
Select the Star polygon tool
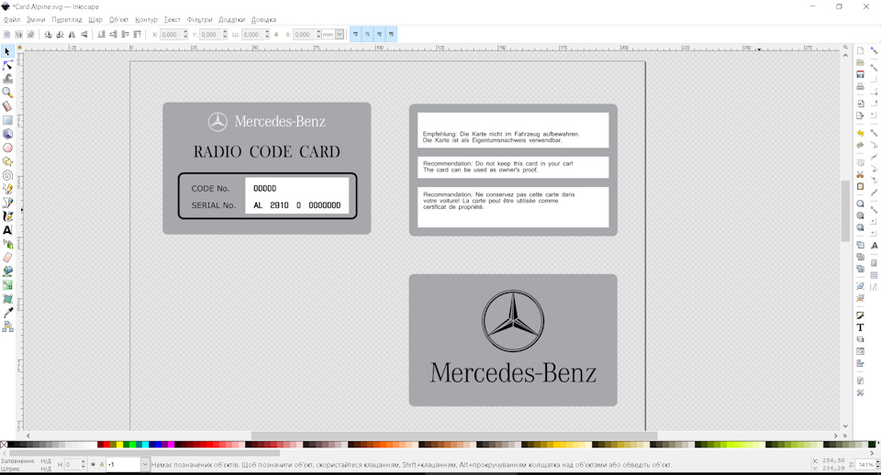tap(7, 161)
